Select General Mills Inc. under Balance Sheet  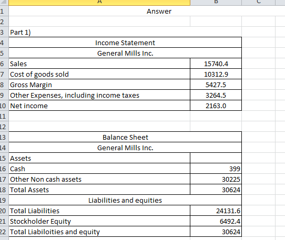pos(125,148)
